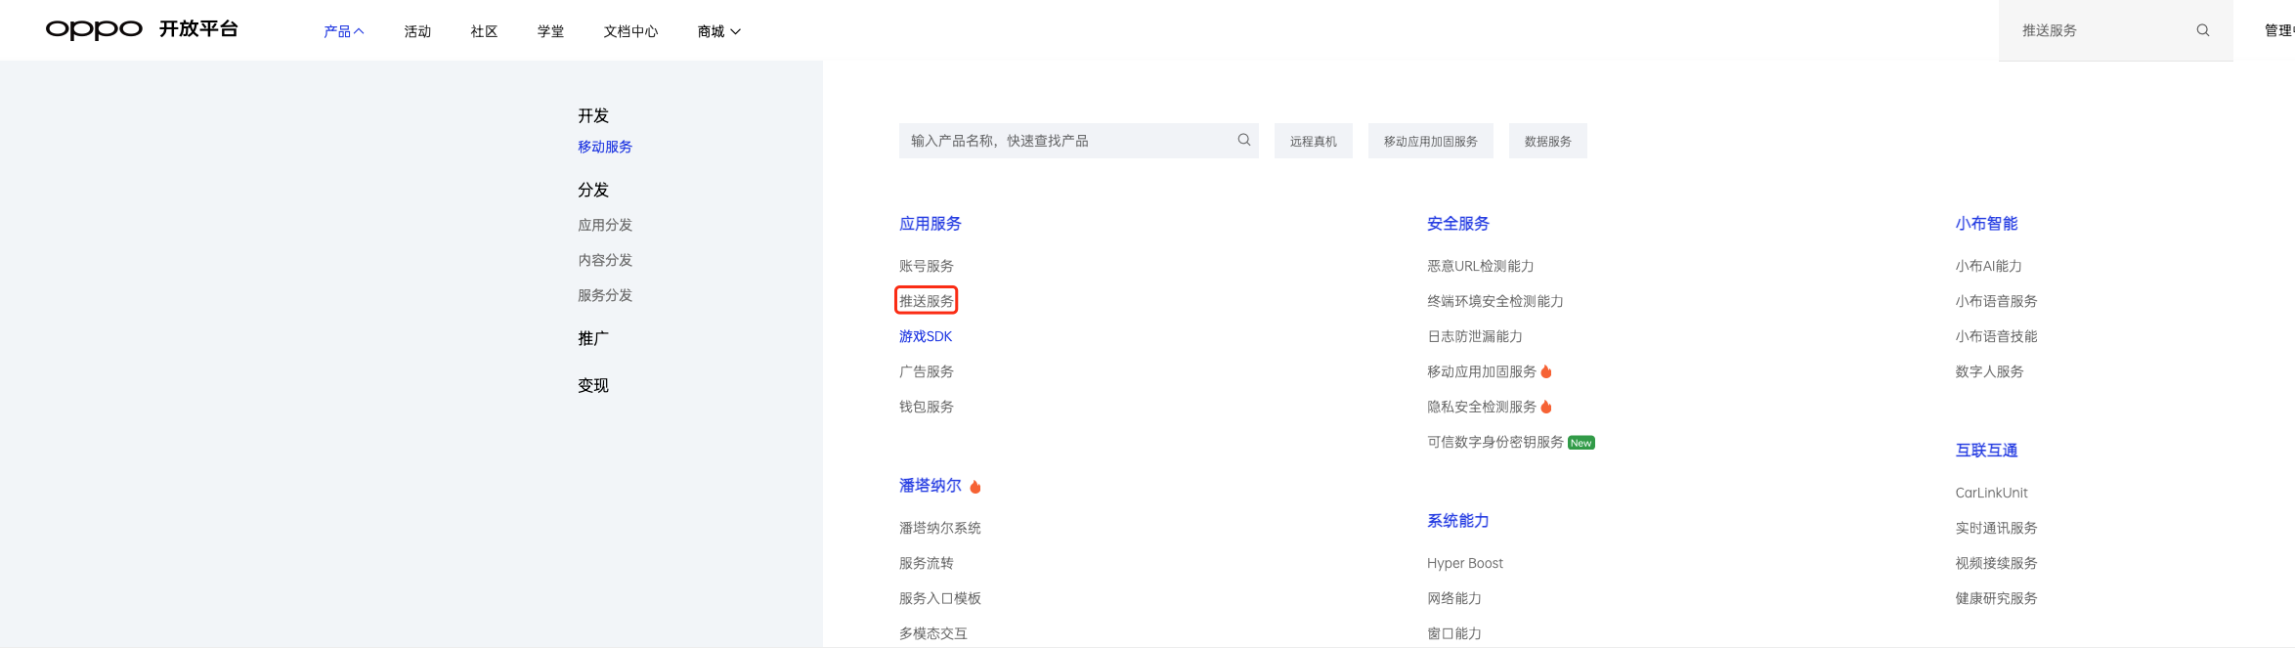Open 移动应用加固服务 in the 安全服务 list
The width and height of the screenshot is (2295, 648).
tap(1482, 371)
